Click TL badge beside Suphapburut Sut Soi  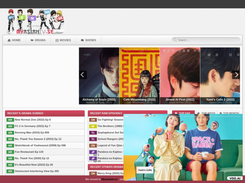coord(93,133)
